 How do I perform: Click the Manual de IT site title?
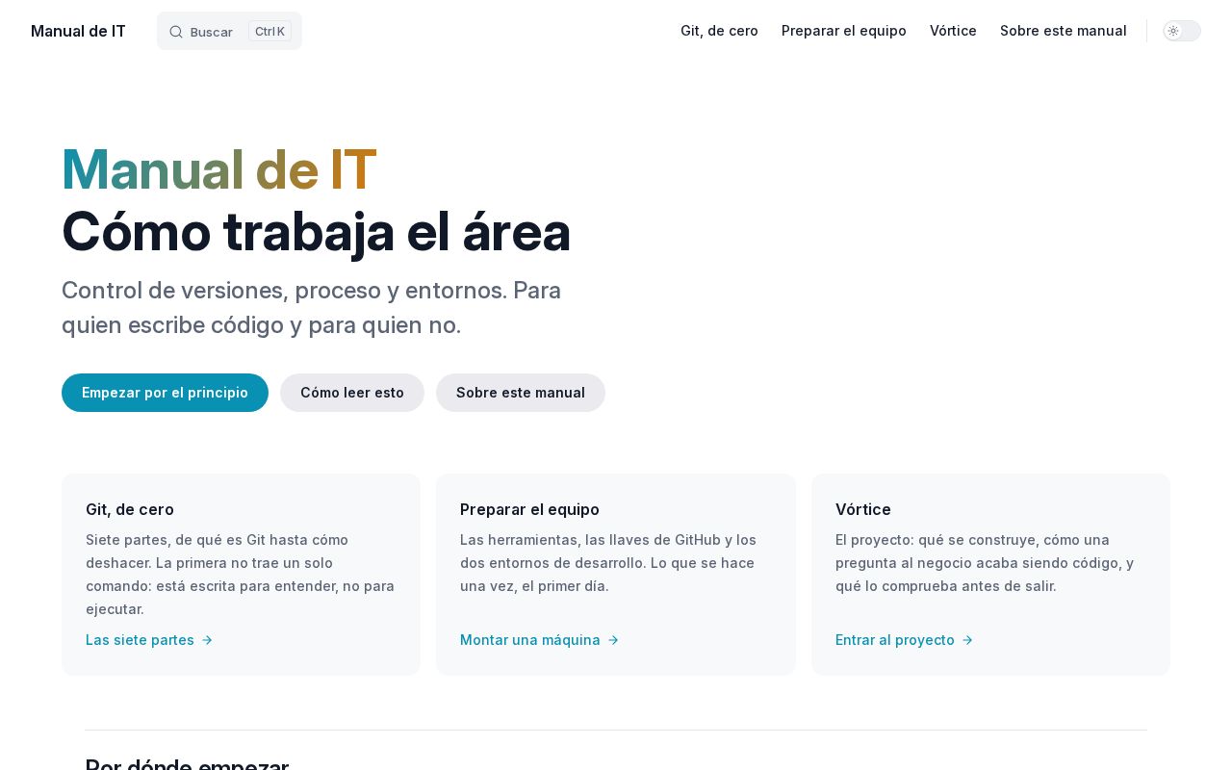tap(78, 31)
